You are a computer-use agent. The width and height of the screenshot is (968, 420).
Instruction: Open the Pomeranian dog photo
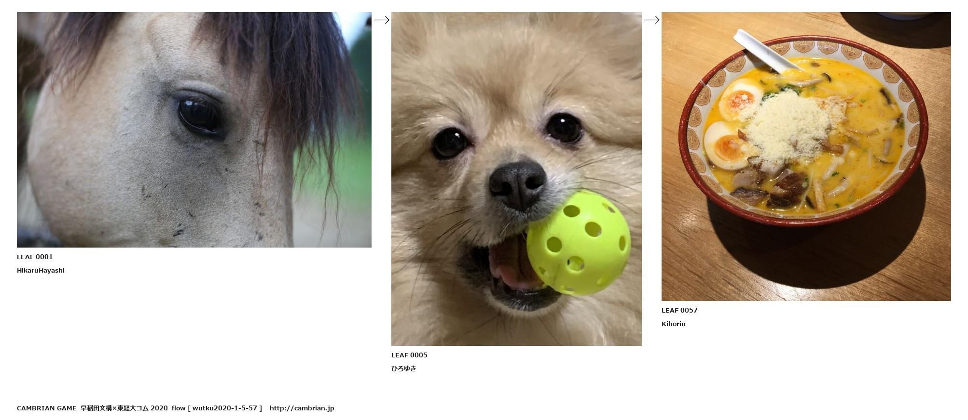(516, 179)
